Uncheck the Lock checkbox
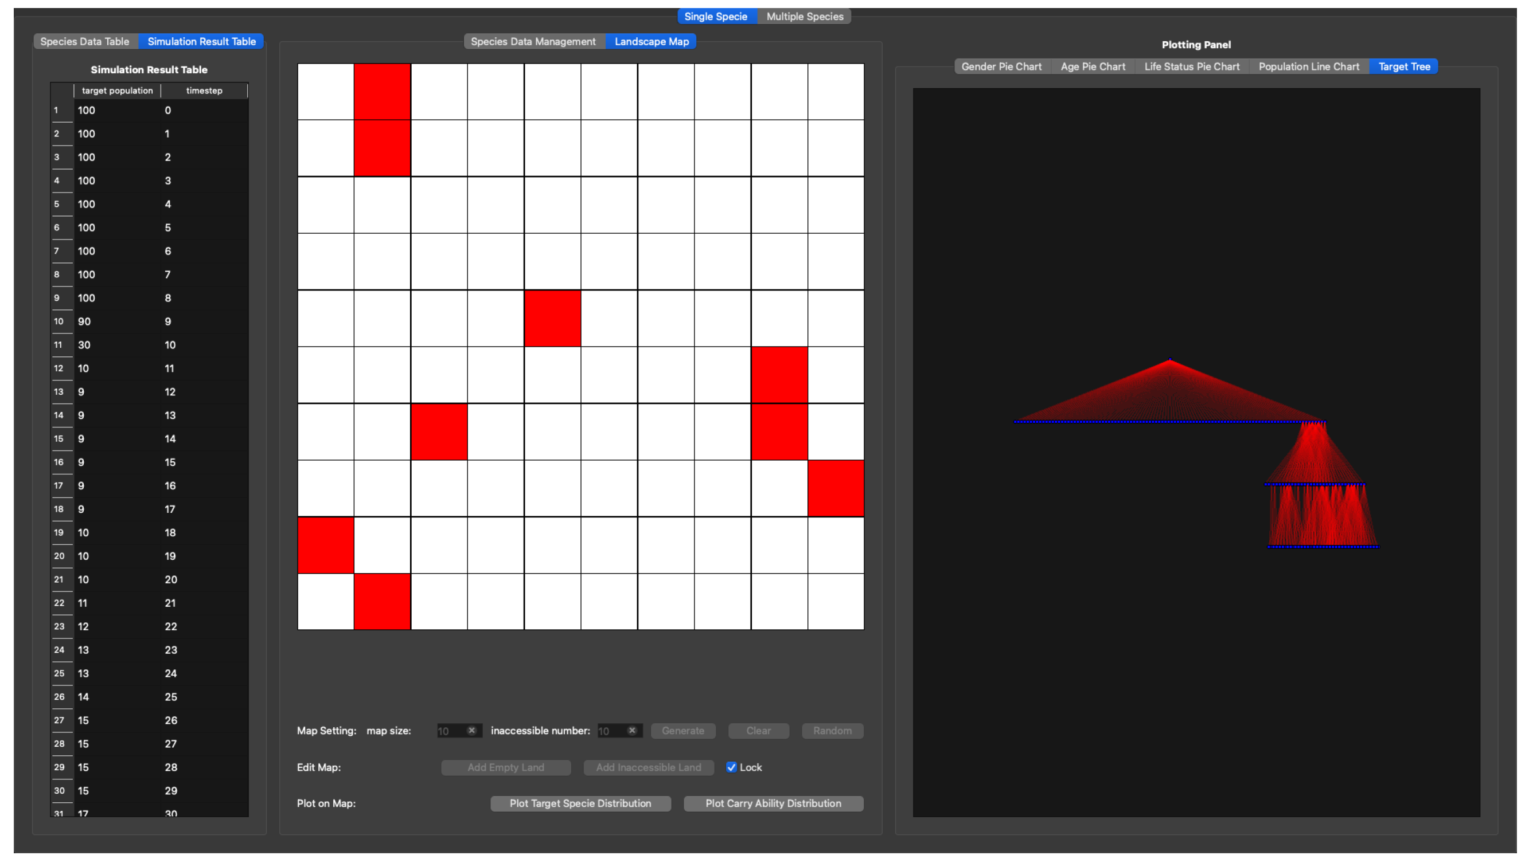 point(731,767)
